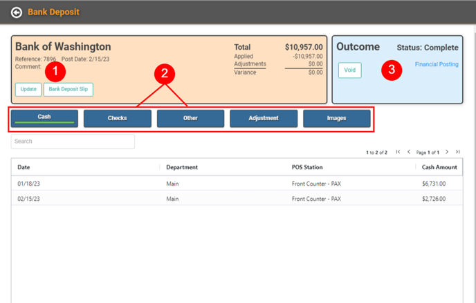Click into the Search field

pos(73,141)
